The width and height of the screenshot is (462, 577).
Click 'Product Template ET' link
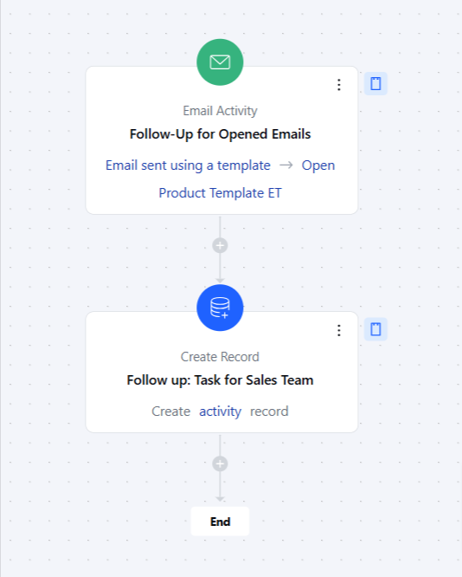(220, 193)
